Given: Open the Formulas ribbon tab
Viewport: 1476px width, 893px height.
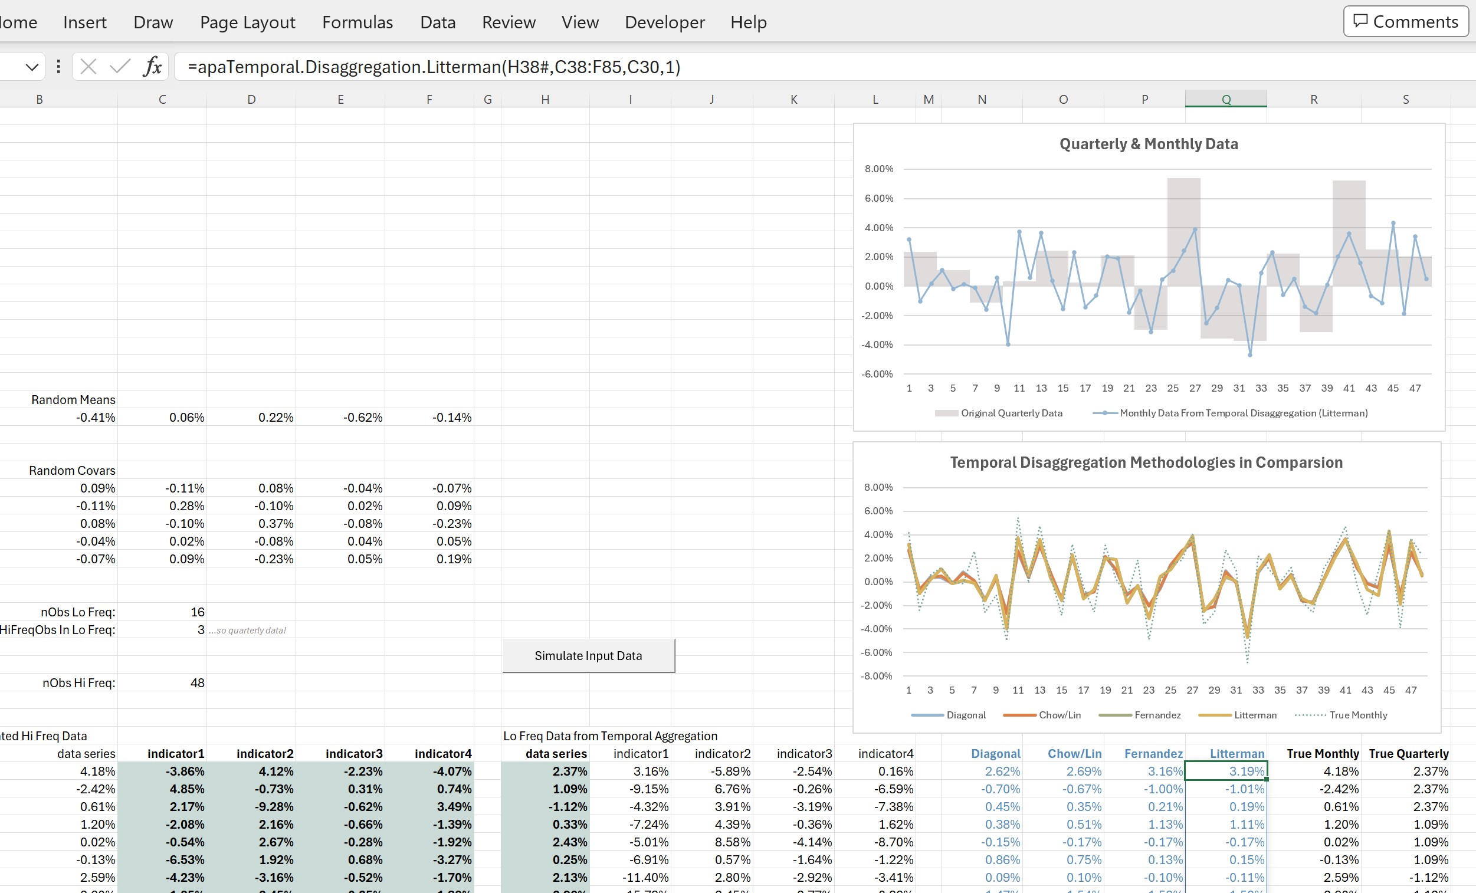Looking at the screenshot, I should [357, 22].
